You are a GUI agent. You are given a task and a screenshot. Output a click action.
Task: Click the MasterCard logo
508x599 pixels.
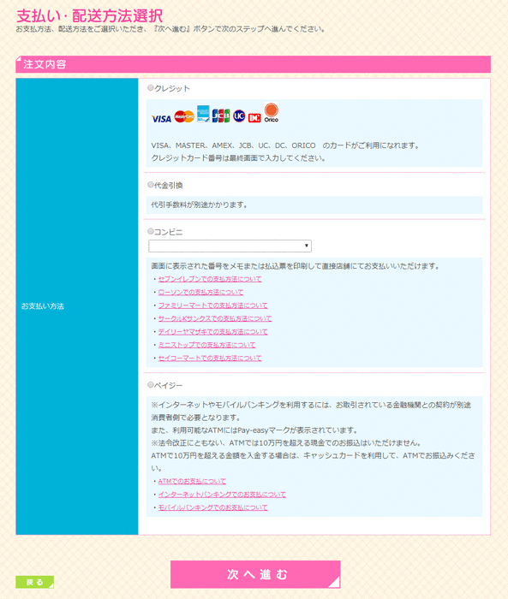click(184, 116)
